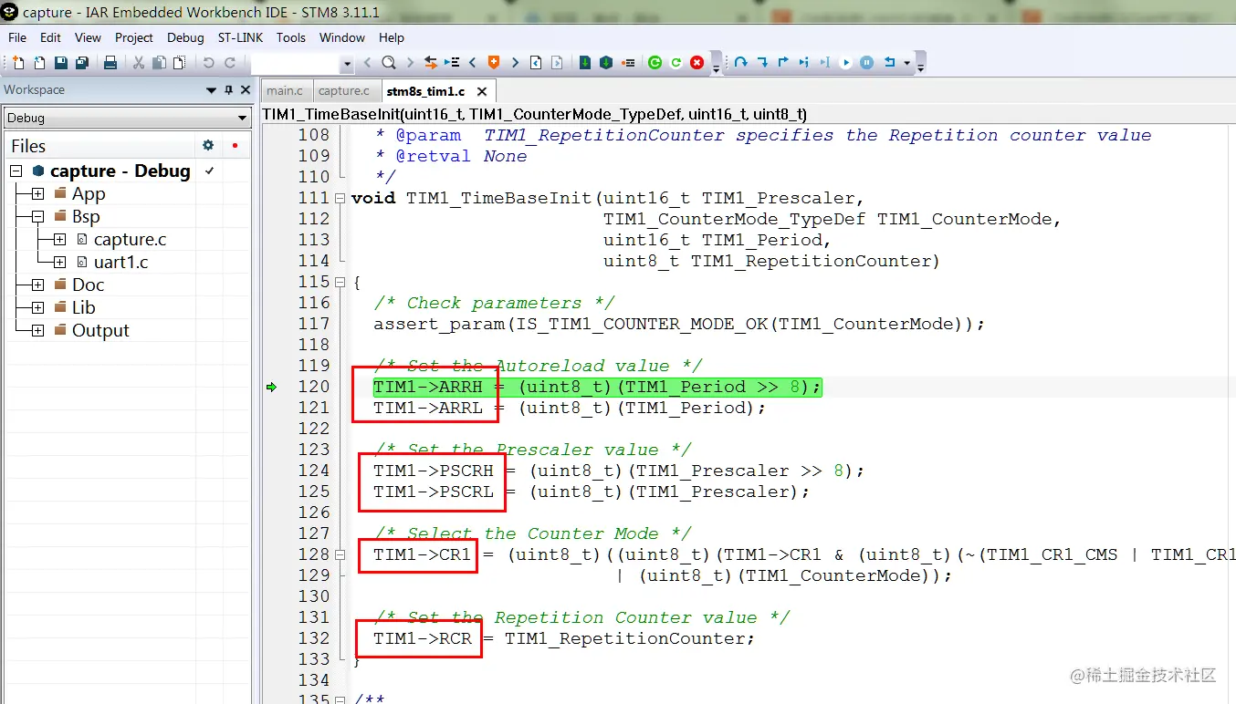Open the Debug menu
1236x704 pixels.
tap(185, 37)
